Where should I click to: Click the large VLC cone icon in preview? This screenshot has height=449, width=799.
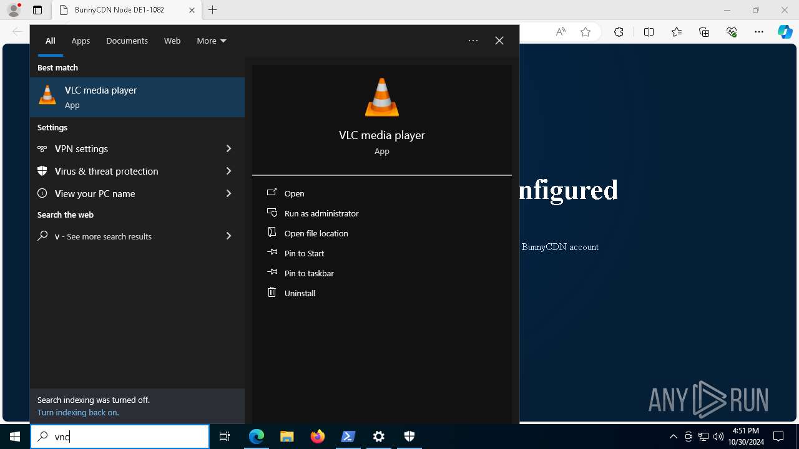[x=381, y=97]
